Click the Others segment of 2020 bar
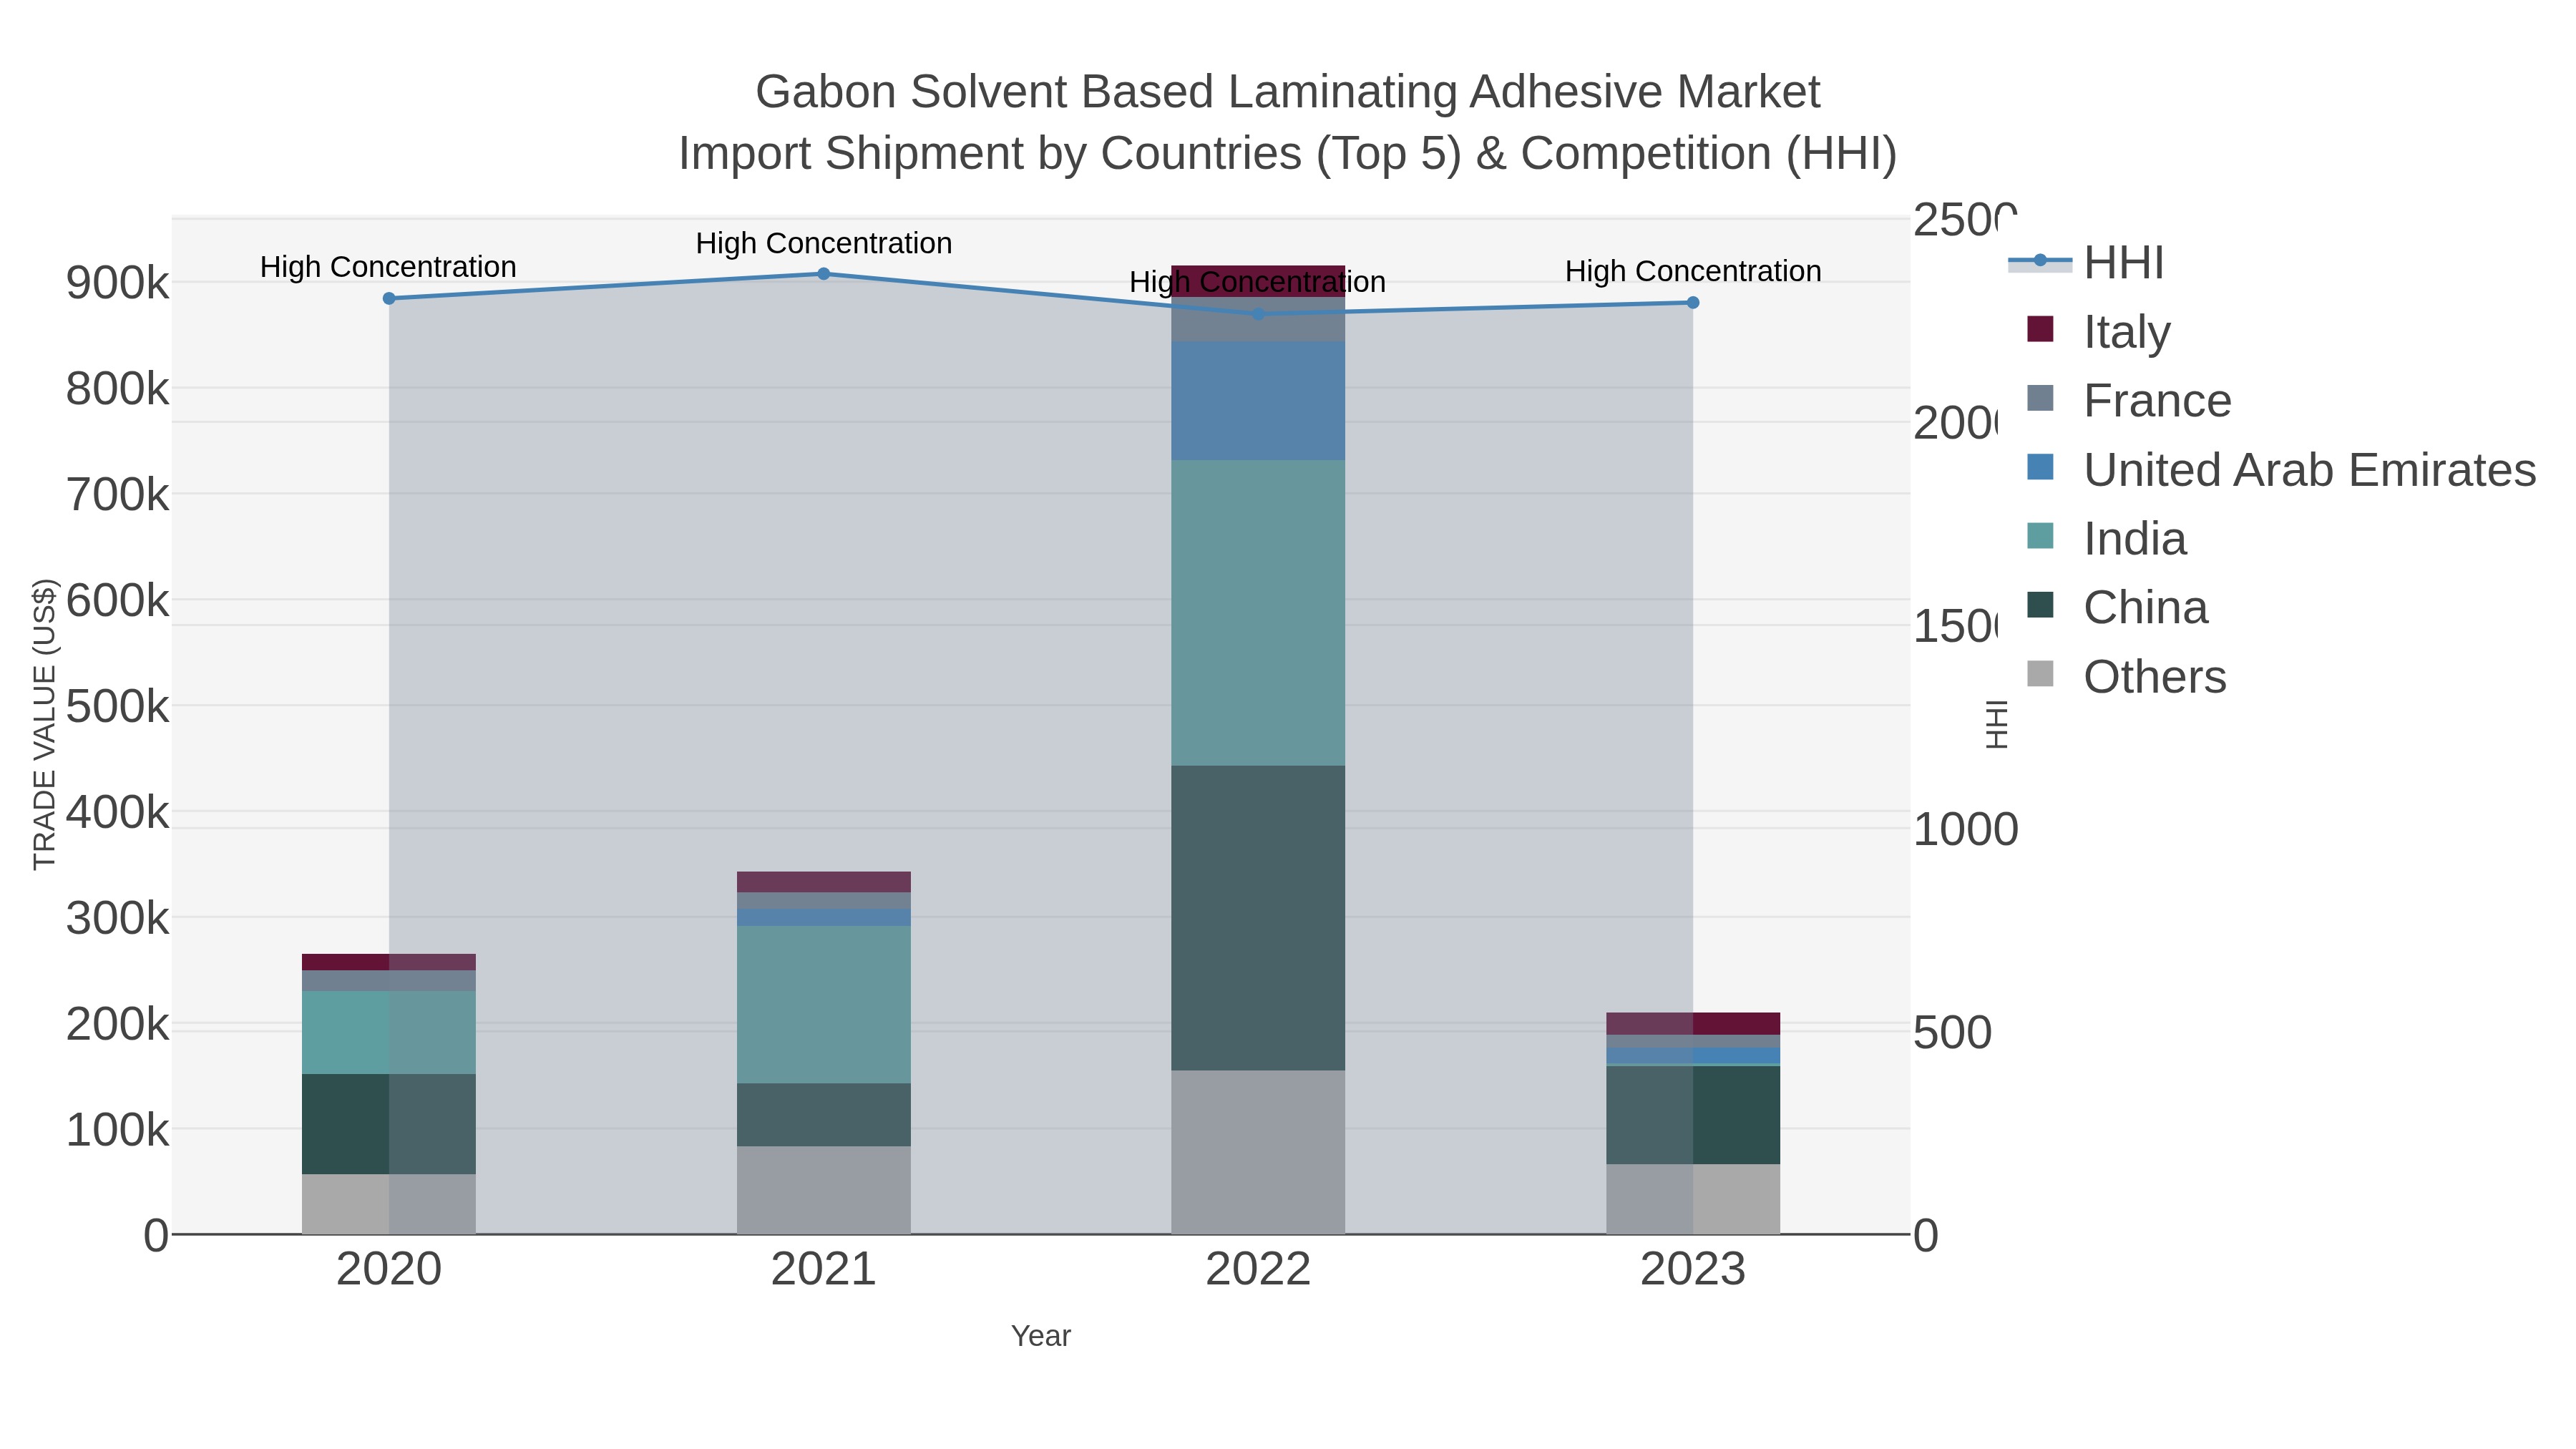 389,1204
